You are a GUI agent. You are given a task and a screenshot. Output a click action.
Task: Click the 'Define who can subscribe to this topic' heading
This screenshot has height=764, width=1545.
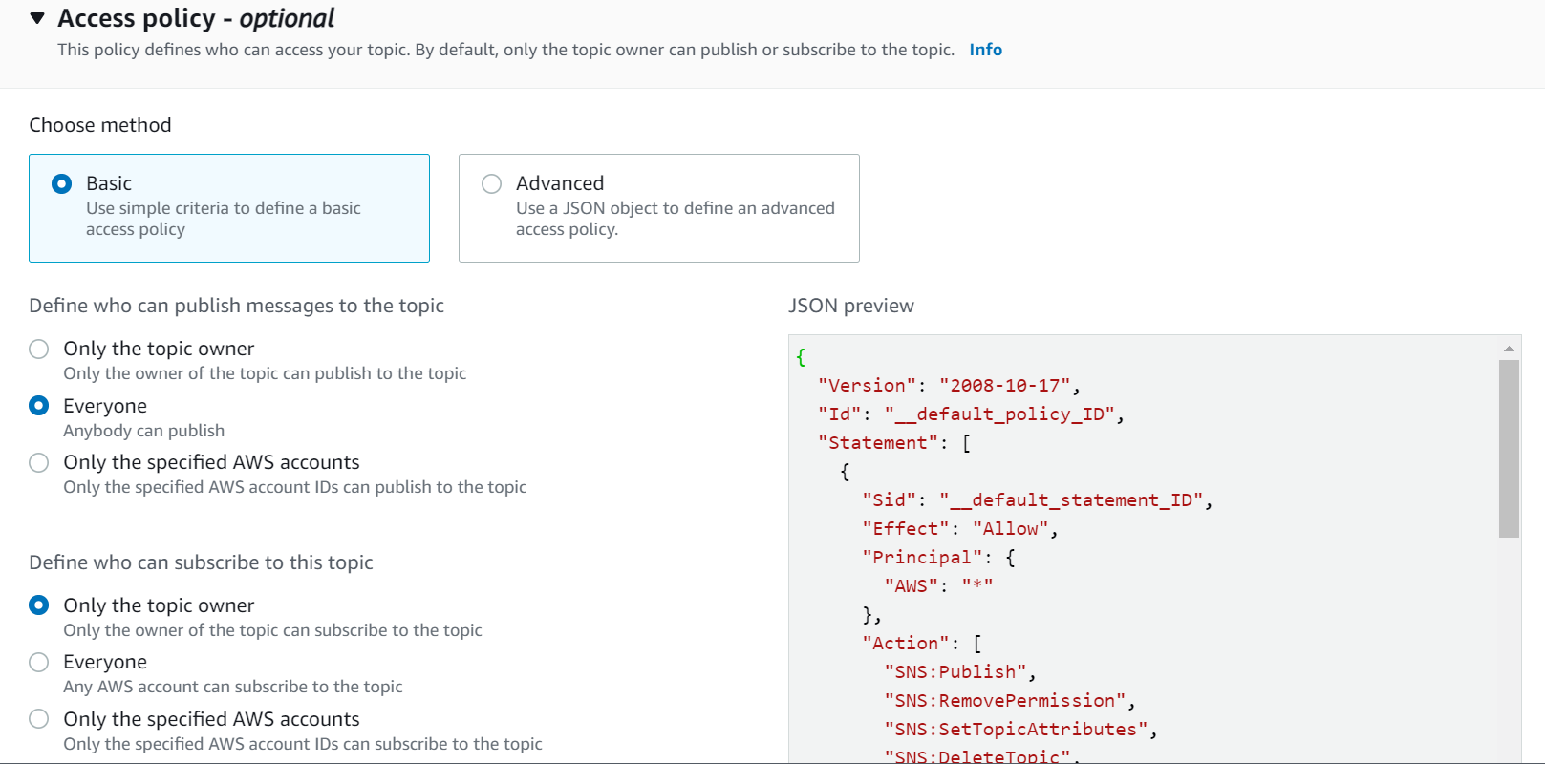(x=201, y=562)
